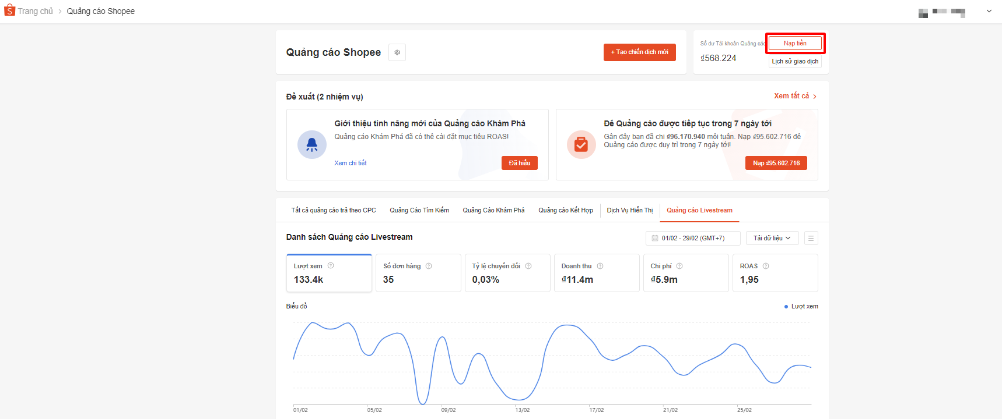Select the Số đơn hàng metric card

tap(418, 273)
